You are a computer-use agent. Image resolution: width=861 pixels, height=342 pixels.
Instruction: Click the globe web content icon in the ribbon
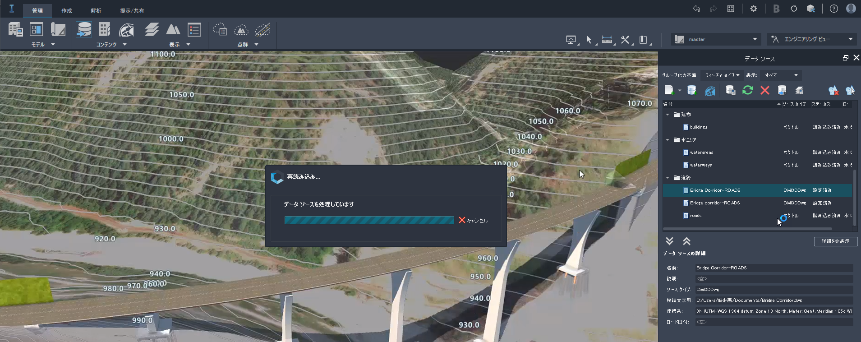pyautogui.click(x=126, y=30)
